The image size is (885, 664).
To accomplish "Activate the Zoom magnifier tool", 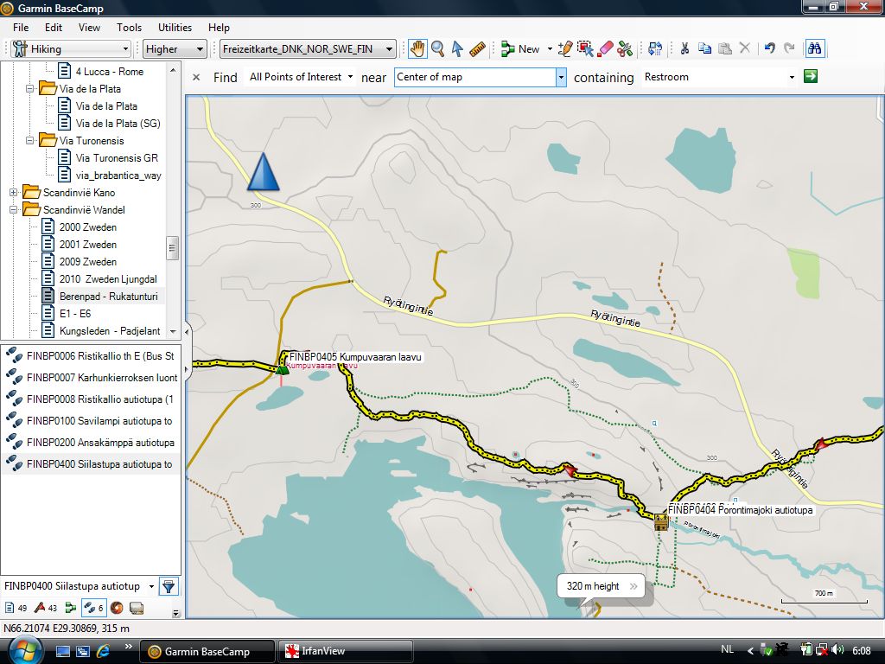I will click(x=437, y=49).
